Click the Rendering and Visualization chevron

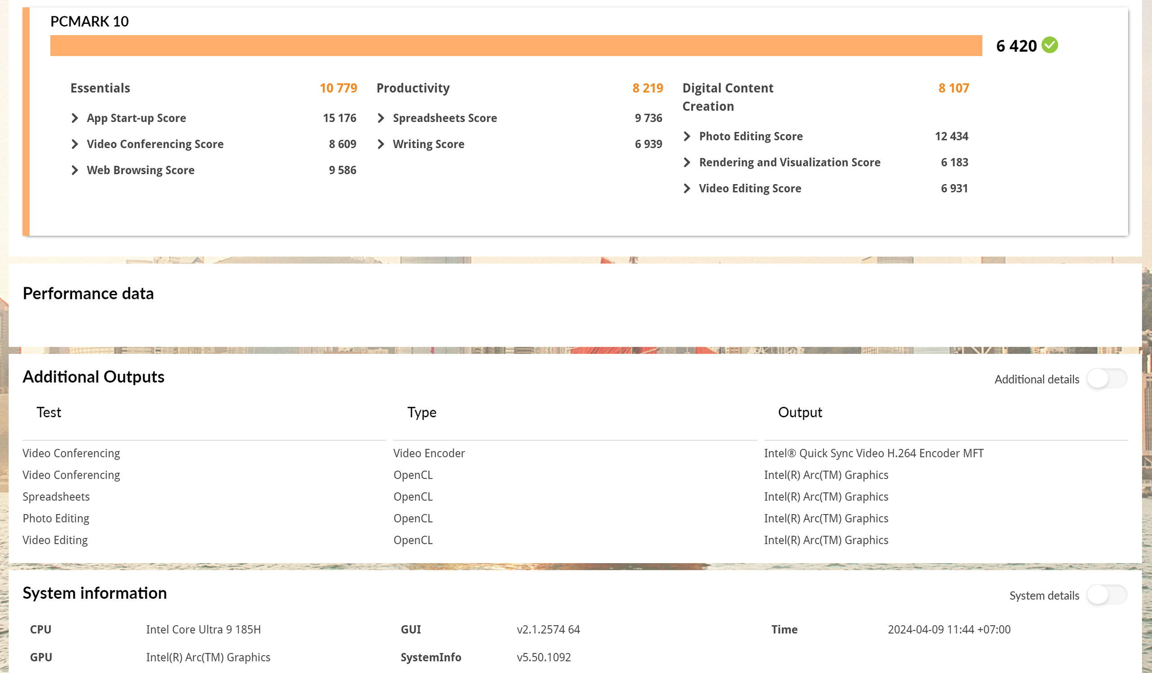point(687,163)
